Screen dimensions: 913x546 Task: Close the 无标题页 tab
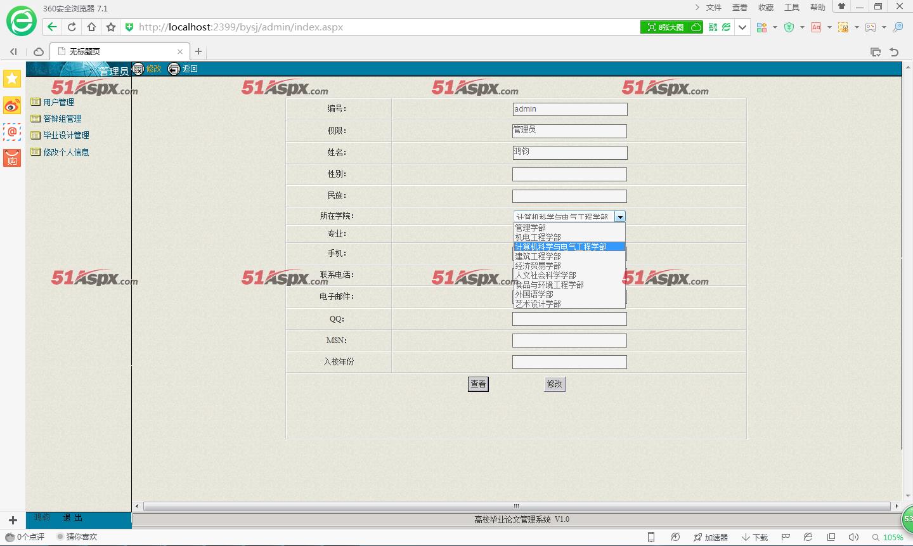(x=180, y=51)
